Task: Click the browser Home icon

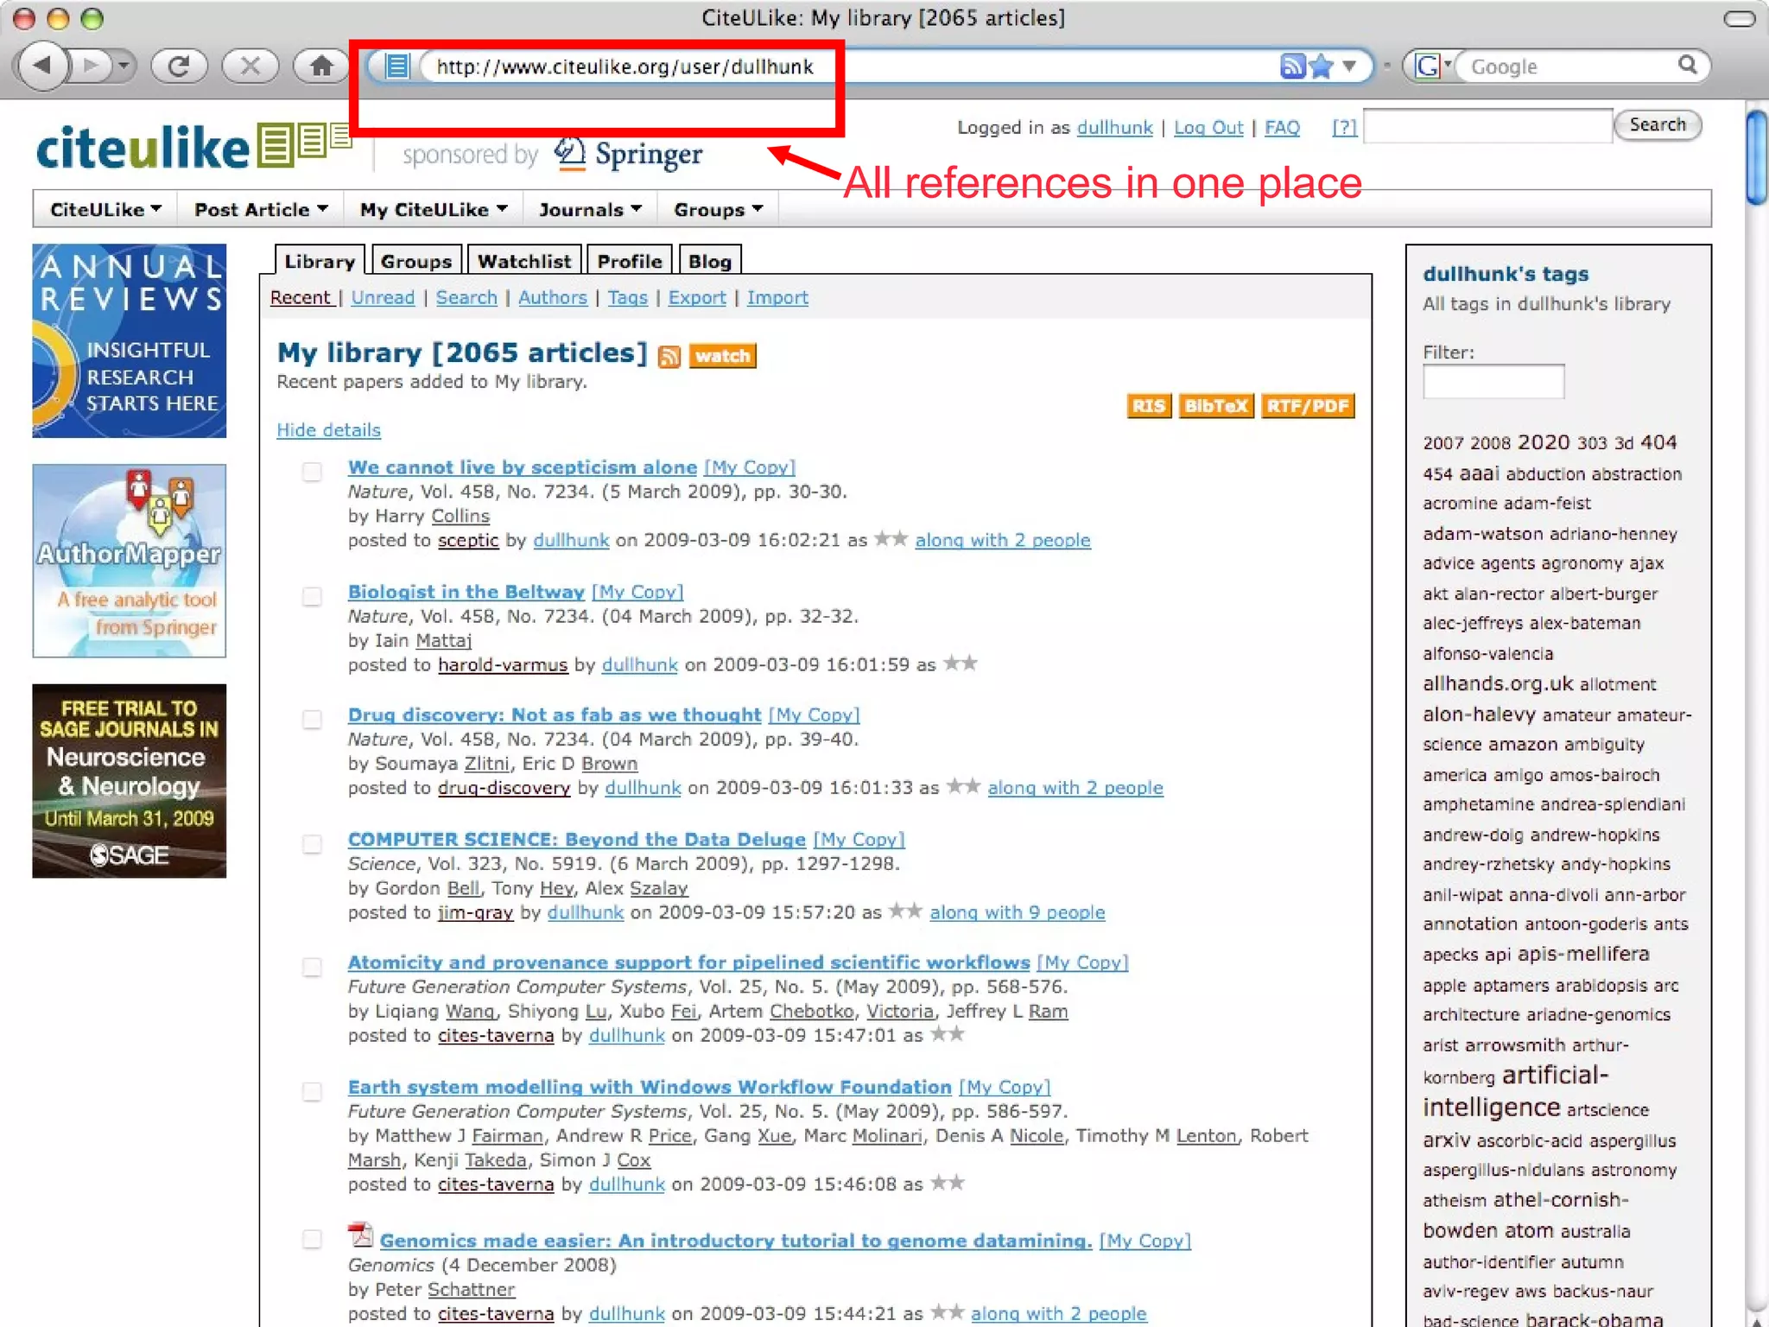Action: click(x=321, y=66)
